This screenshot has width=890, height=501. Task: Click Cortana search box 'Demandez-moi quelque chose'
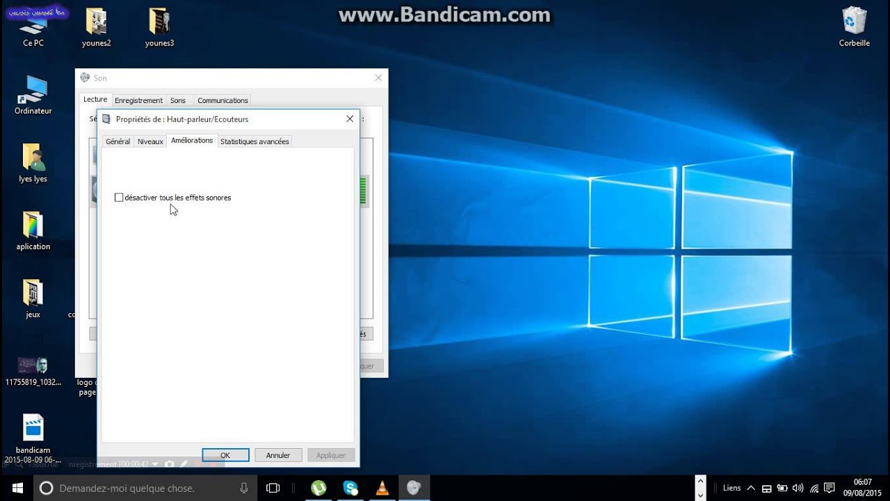coord(145,488)
